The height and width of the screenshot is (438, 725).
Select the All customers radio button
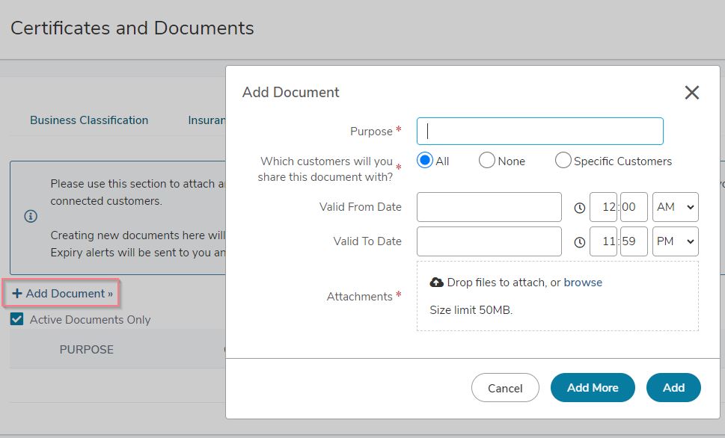424,160
